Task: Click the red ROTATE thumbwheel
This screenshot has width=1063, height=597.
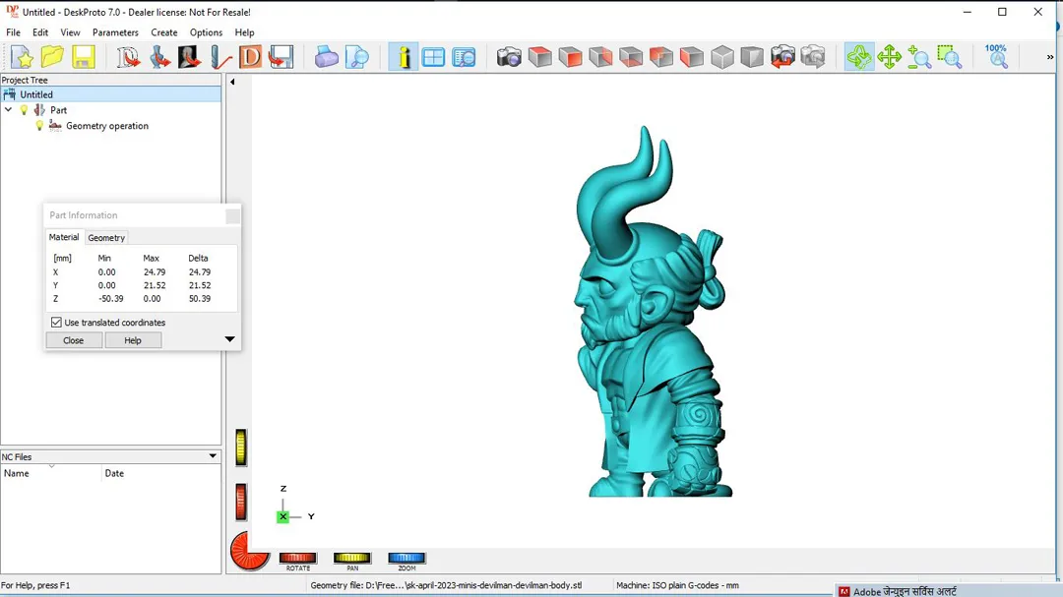Action: coord(297,558)
